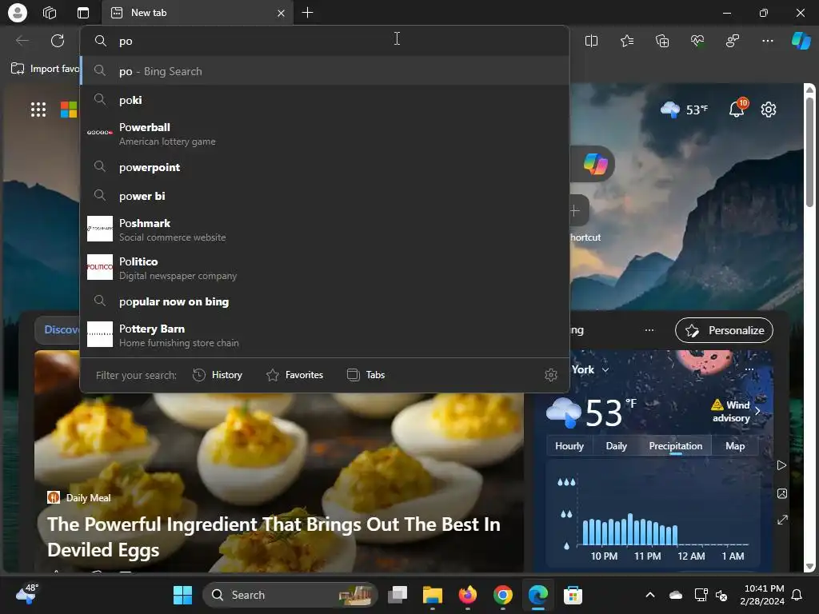Click Import favorites in bookmarks bar

46,69
